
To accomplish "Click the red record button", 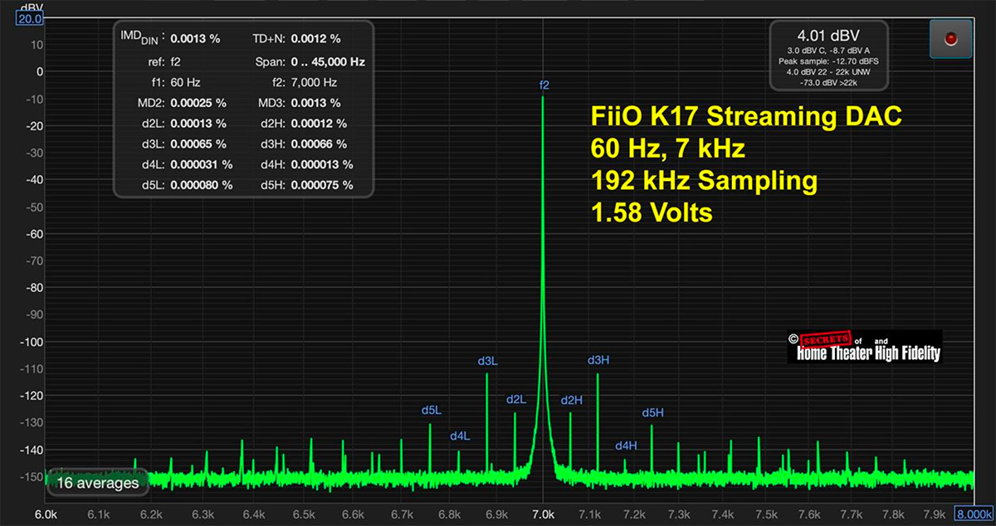I will [950, 38].
